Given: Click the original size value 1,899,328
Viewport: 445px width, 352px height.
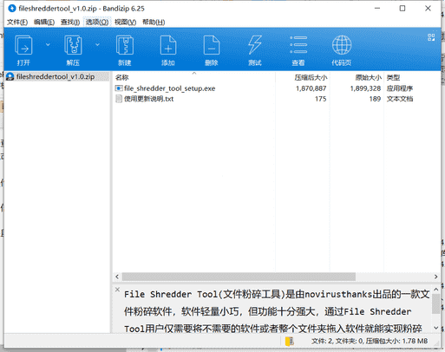Looking at the screenshot, I should pyautogui.click(x=365, y=88).
